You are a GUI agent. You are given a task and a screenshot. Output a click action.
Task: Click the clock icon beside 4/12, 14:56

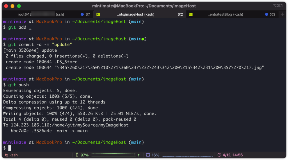pyautogui.click(x=219, y=155)
